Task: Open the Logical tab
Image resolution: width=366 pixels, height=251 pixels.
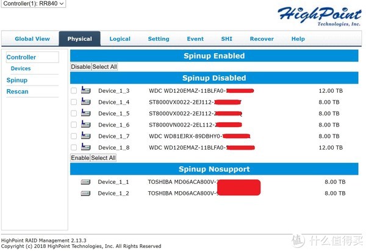Action: (120, 39)
